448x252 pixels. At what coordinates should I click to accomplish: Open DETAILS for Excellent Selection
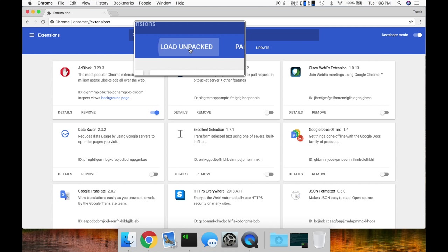click(181, 174)
